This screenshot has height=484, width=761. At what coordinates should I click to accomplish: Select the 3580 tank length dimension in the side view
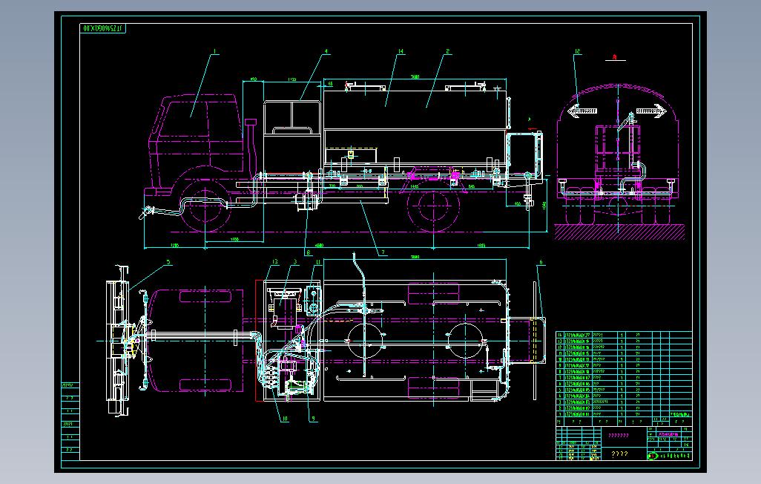click(415, 76)
